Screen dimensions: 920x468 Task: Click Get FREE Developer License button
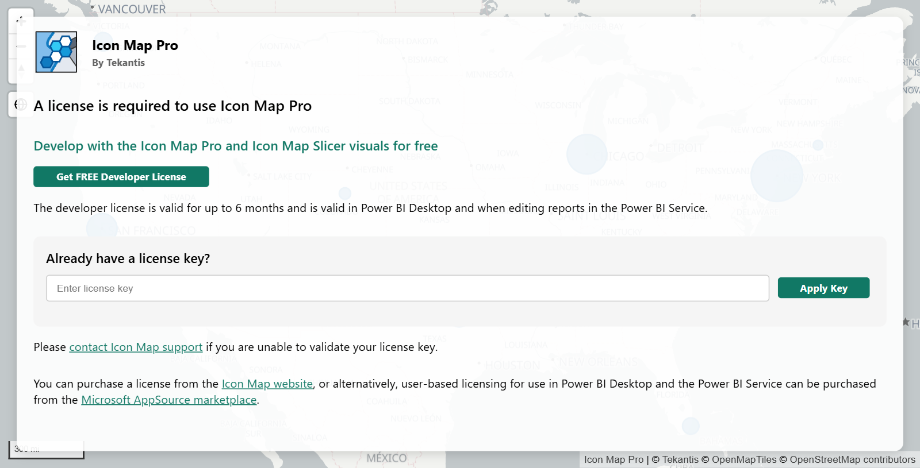coord(121,177)
